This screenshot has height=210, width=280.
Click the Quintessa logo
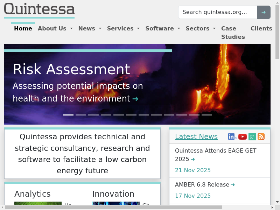[x=39, y=10]
